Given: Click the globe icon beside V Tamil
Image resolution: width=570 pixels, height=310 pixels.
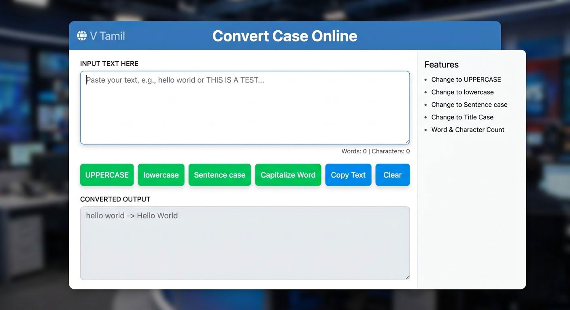Looking at the screenshot, I should [82, 36].
